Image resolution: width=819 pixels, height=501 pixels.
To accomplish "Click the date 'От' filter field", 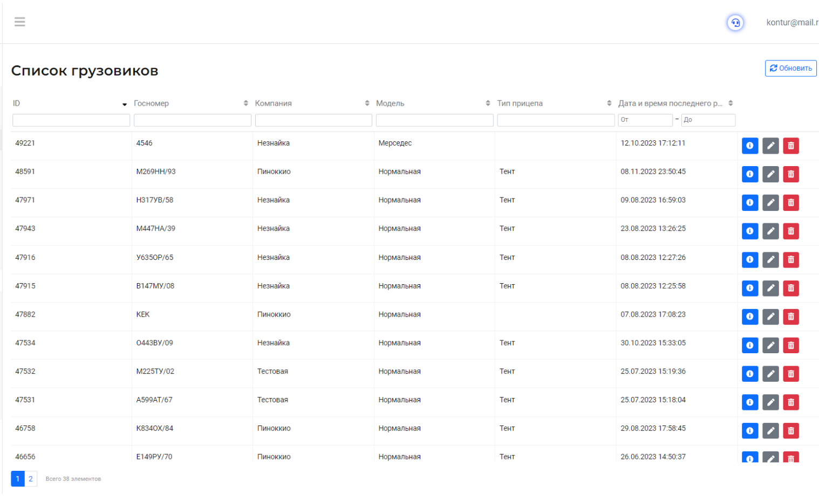I will coord(645,120).
